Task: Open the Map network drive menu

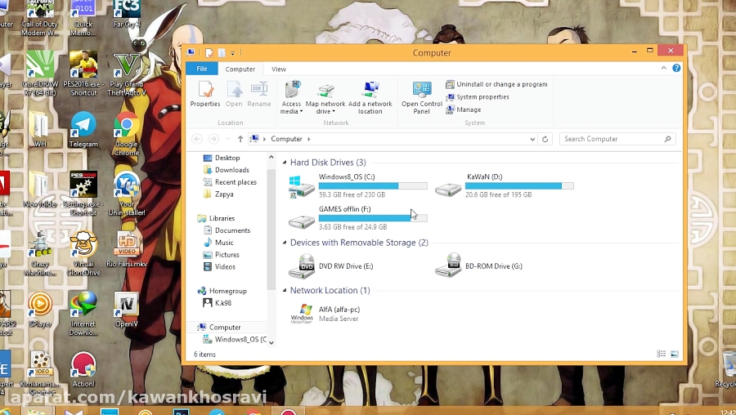Action: click(325, 97)
